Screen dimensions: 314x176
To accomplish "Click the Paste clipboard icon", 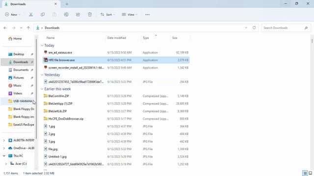I will click(x=54, y=15).
